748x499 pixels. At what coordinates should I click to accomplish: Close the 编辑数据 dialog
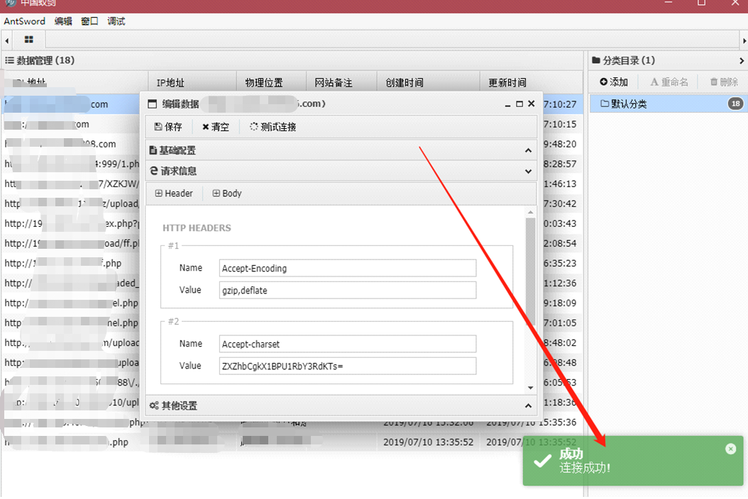(532, 104)
